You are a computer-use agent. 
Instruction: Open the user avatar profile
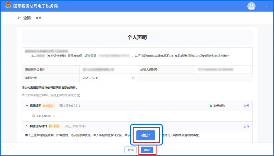(x=251, y=6)
